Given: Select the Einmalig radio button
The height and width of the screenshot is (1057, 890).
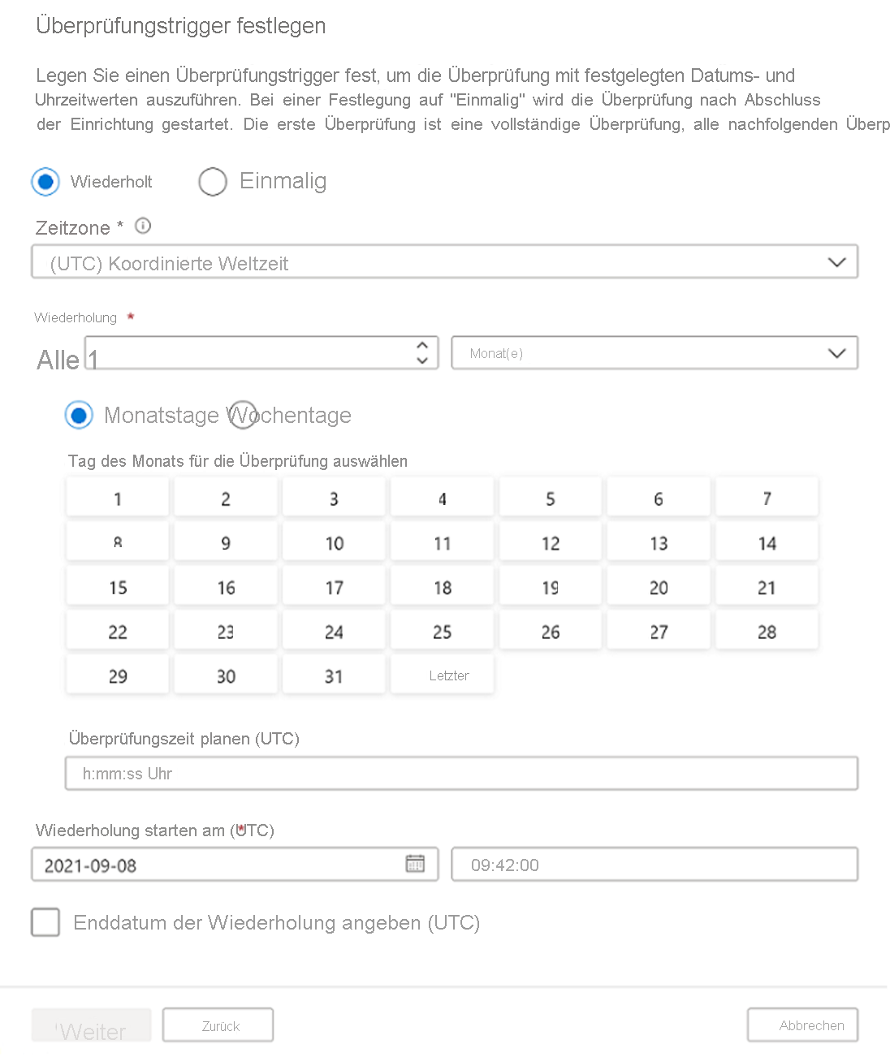Looking at the screenshot, I should [x=213, y=182].
